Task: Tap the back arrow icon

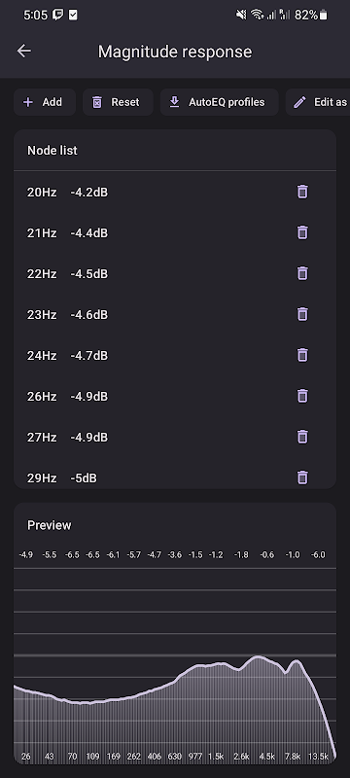Action: click(23, 51)
